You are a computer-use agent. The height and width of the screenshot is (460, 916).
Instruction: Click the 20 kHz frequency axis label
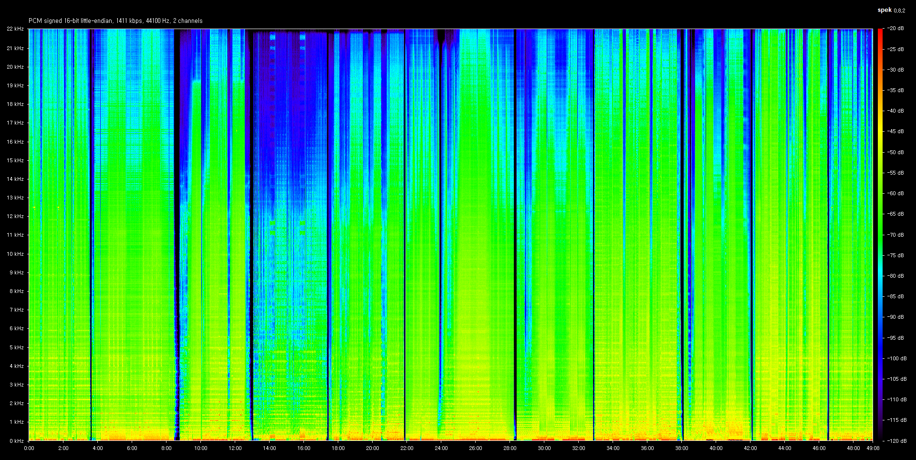click(15, 67)
